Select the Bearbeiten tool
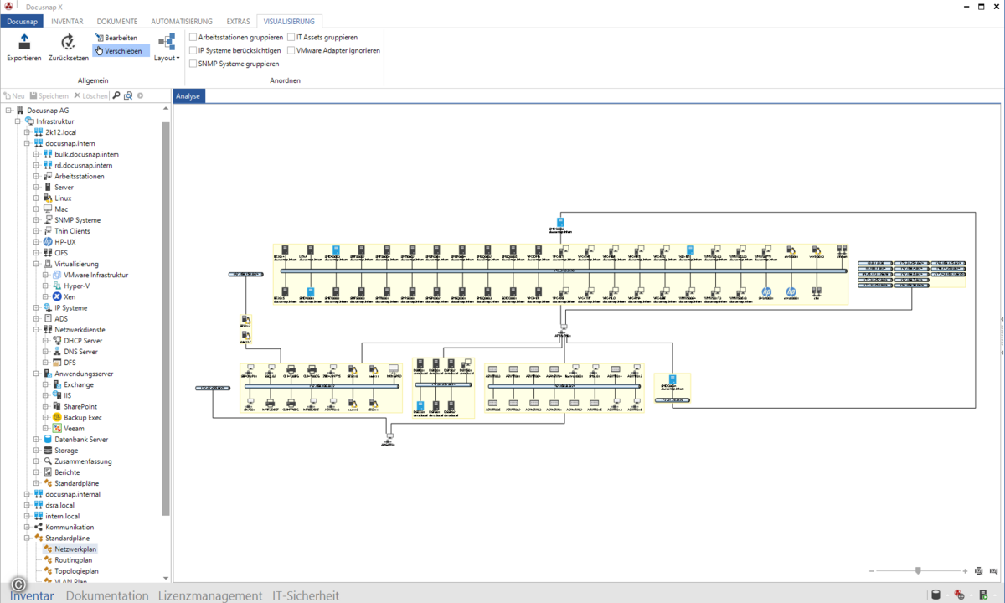1005x603 pixels. click(116, 38)
